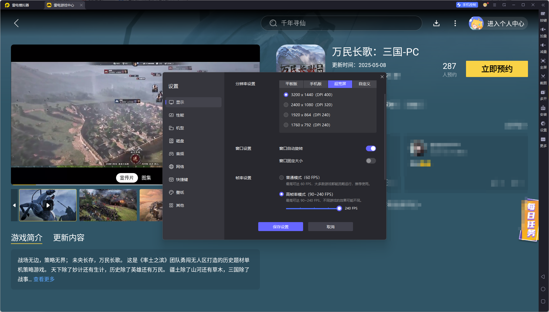Open the 网络 settings panel
This screenshot has width=549, height=312.
coord(180,166)
